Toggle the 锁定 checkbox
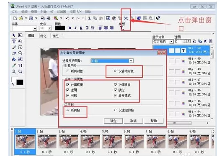The height and width of the screenshot is (156, 217). click(x=115, y=90)
